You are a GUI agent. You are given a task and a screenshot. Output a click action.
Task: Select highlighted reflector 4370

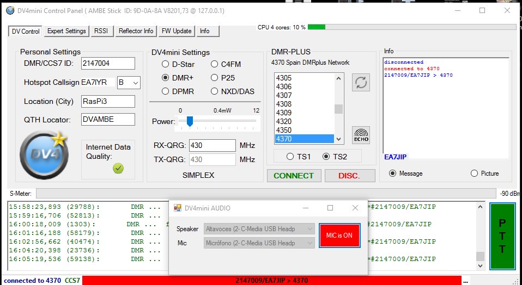pos(304,139)
